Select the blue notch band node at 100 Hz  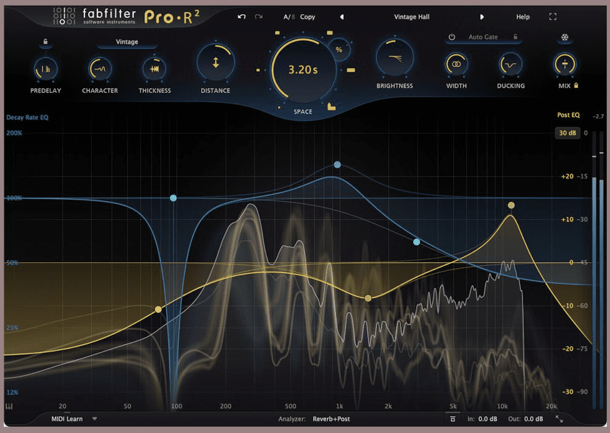point(174,198)
